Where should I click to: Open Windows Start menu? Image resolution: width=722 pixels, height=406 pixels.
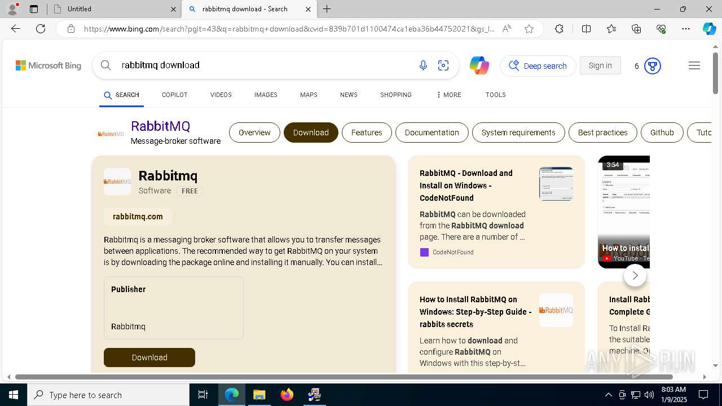point(14,395)
